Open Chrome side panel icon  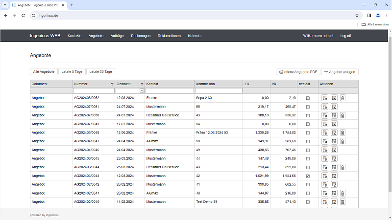click(369, 16)
